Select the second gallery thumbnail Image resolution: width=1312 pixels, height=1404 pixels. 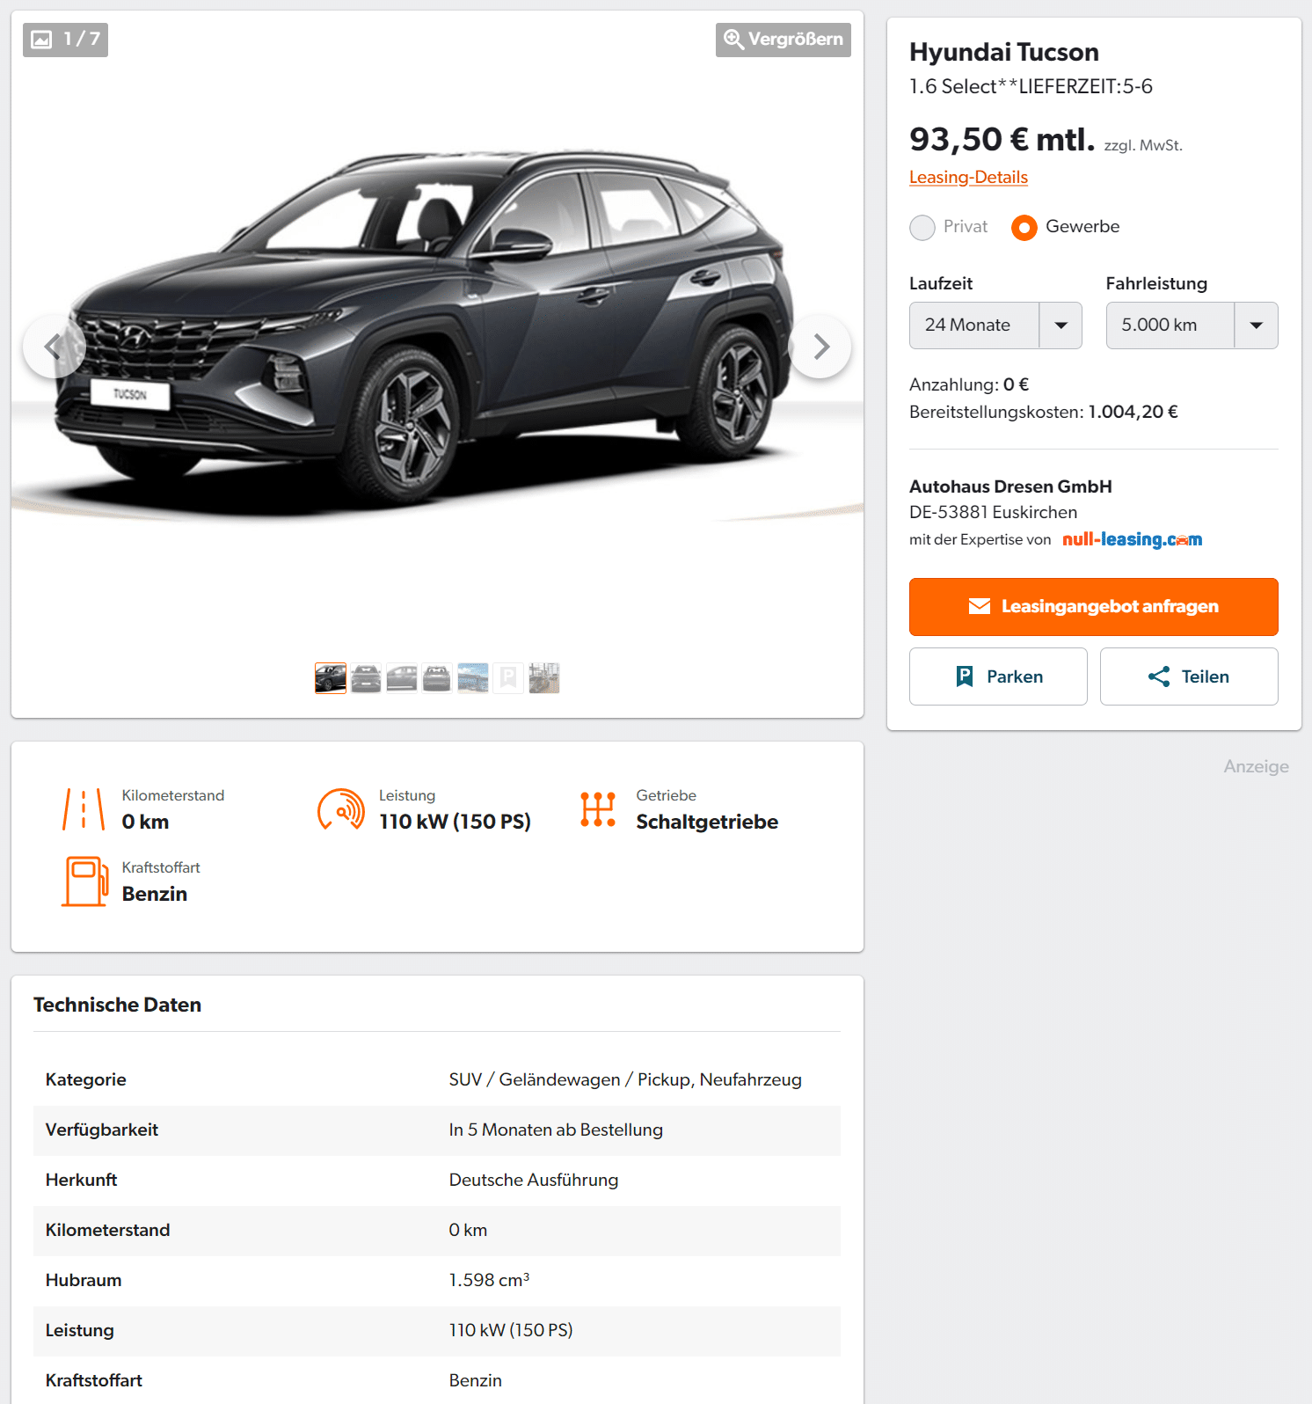(x=366, y=678)
